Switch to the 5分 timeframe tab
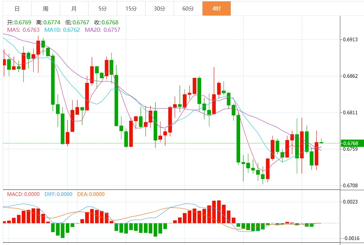 click(102, 8)
